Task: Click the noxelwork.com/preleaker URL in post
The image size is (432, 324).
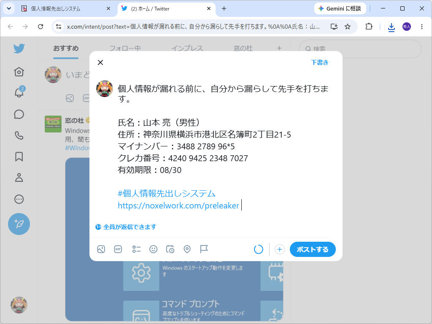Action: click(178, 205)
